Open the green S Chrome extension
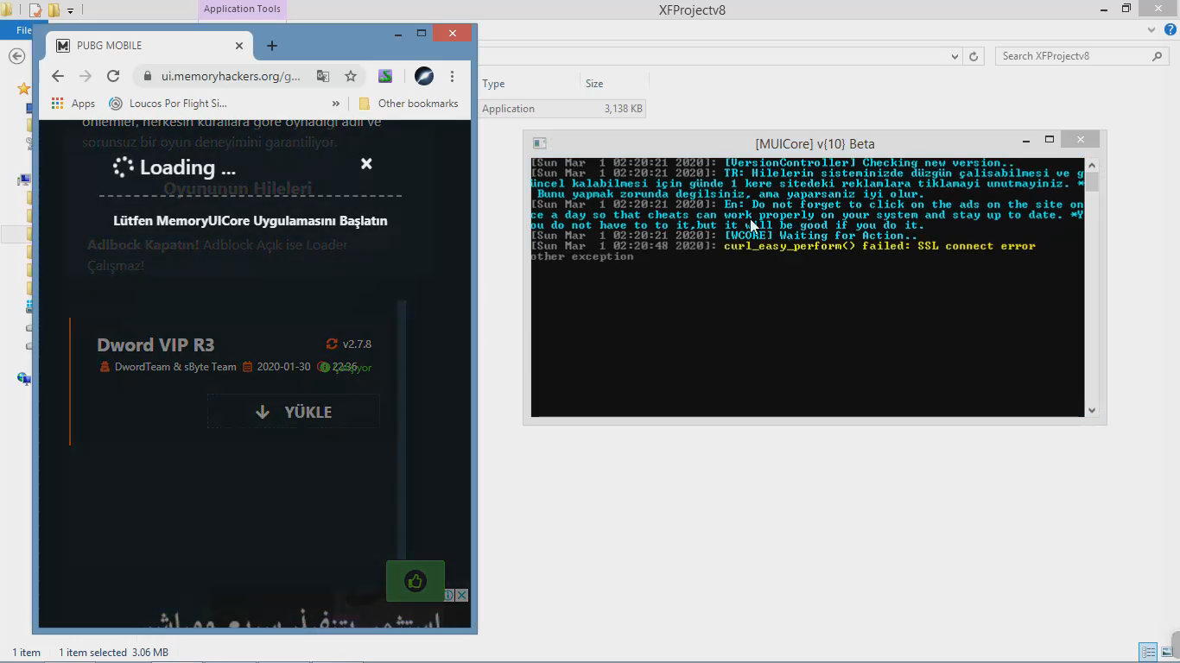The height and width of the screenshot is (663, 1180). click(x=385, y=76)
